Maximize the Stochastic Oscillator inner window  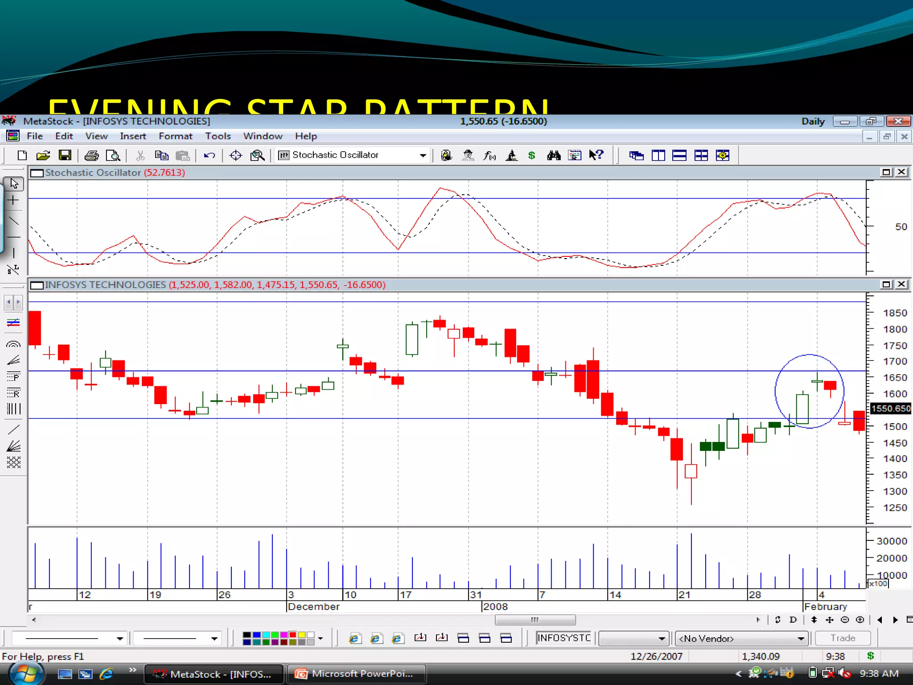coord(886,172)
